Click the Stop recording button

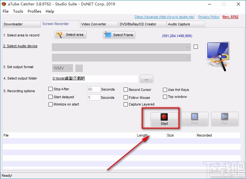(x=195, y=119)
